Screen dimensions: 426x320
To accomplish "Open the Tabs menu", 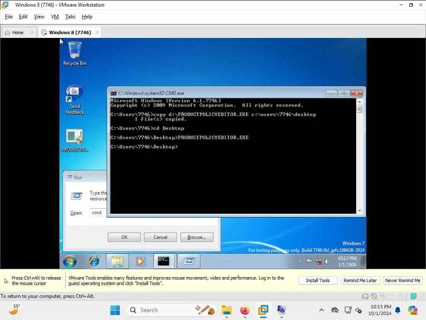I will [70, 17].
